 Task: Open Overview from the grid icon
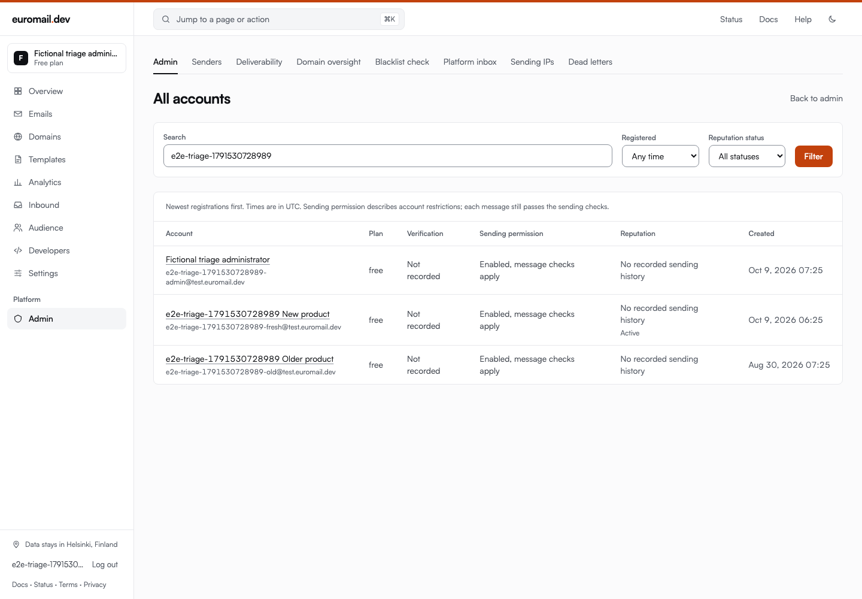pyautogui.click(x=18, y=91)
